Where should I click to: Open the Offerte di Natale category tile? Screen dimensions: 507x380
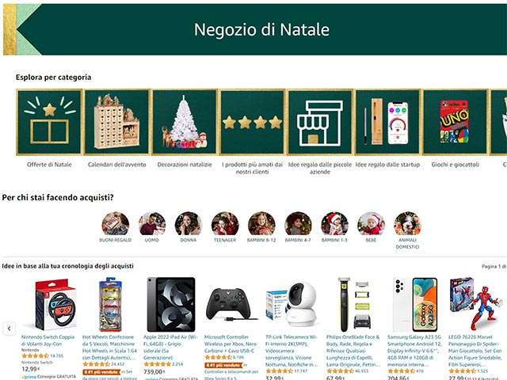(x=49, y=123)
